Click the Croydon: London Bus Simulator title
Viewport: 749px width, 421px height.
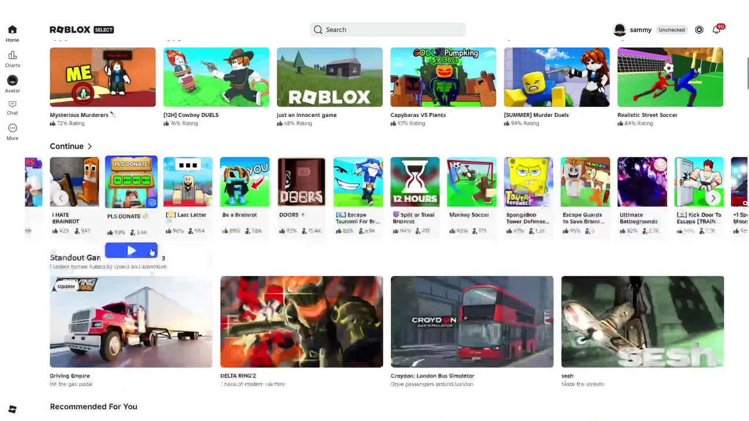[432, 376]
